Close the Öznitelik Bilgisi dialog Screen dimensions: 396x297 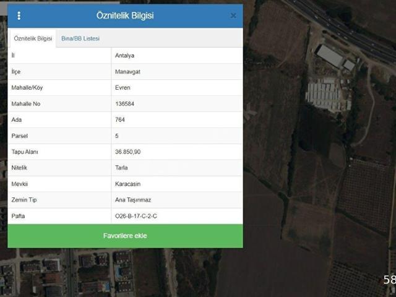tap(233, 16)
